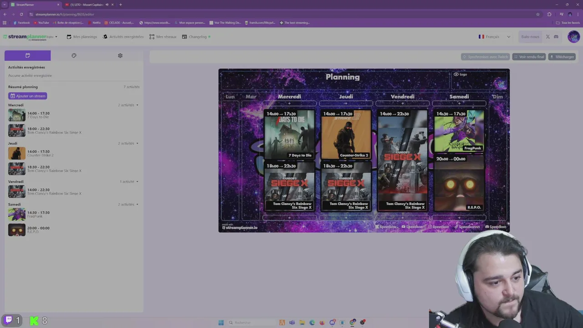The image size is (583, 328).
Task: Go to Mes plannings
Action: 82,37
